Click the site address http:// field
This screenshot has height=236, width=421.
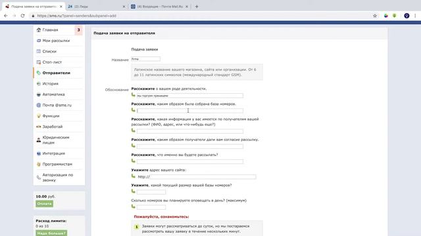tap(203, 176)
